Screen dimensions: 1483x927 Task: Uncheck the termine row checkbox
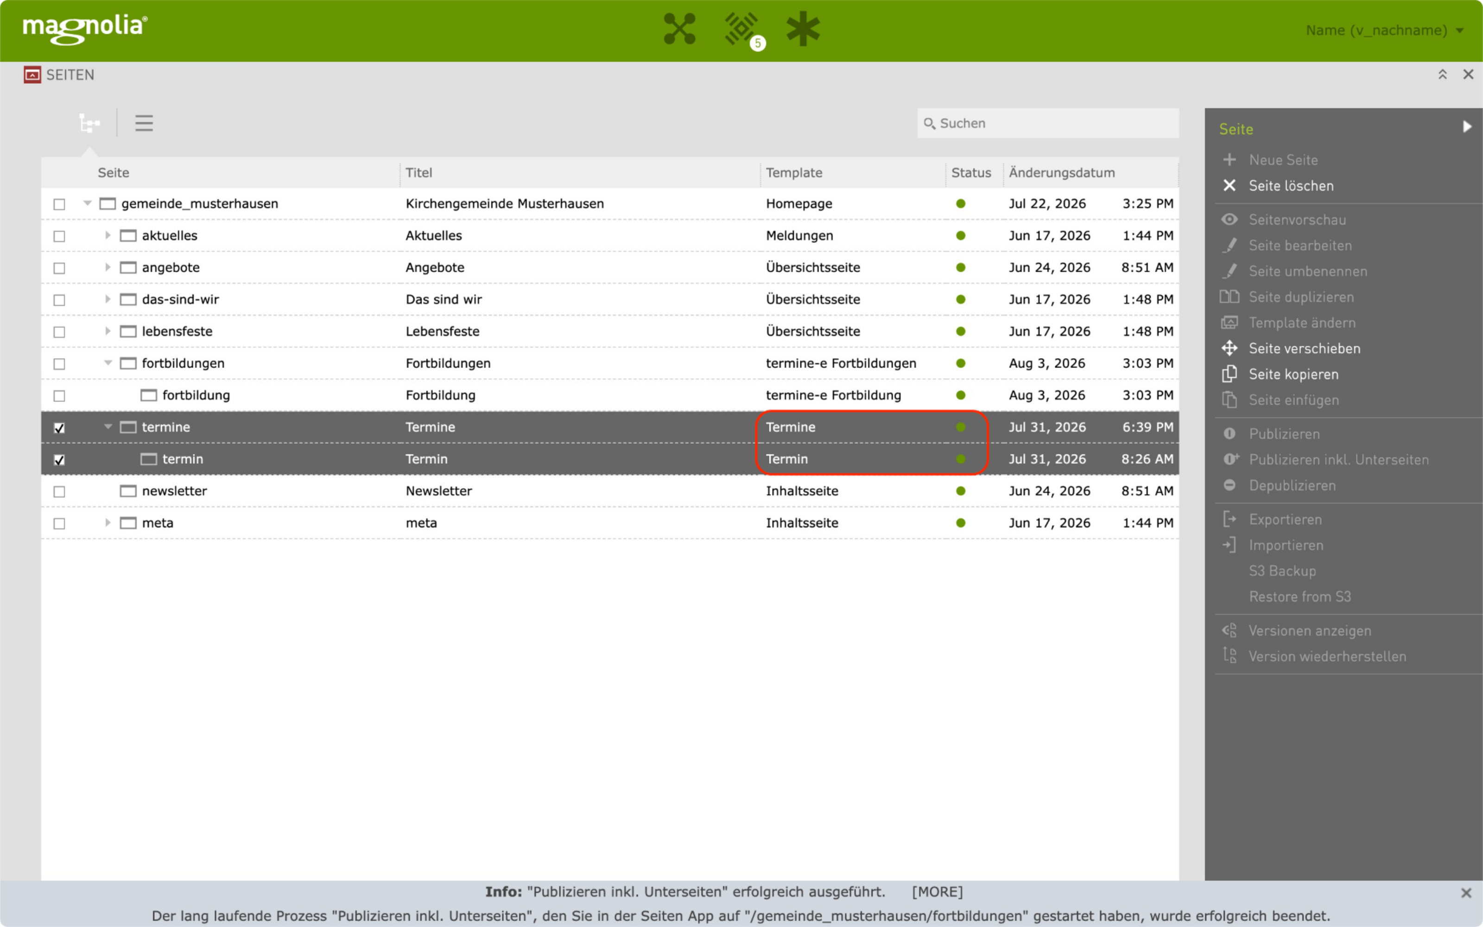[x=59, y=427]
